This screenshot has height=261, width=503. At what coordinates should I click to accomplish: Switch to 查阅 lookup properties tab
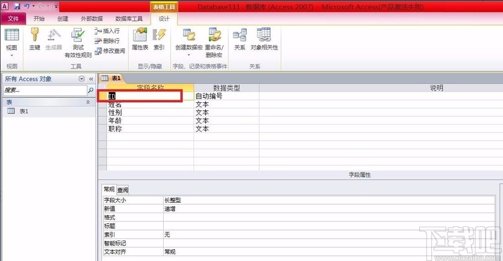(123, 190)
